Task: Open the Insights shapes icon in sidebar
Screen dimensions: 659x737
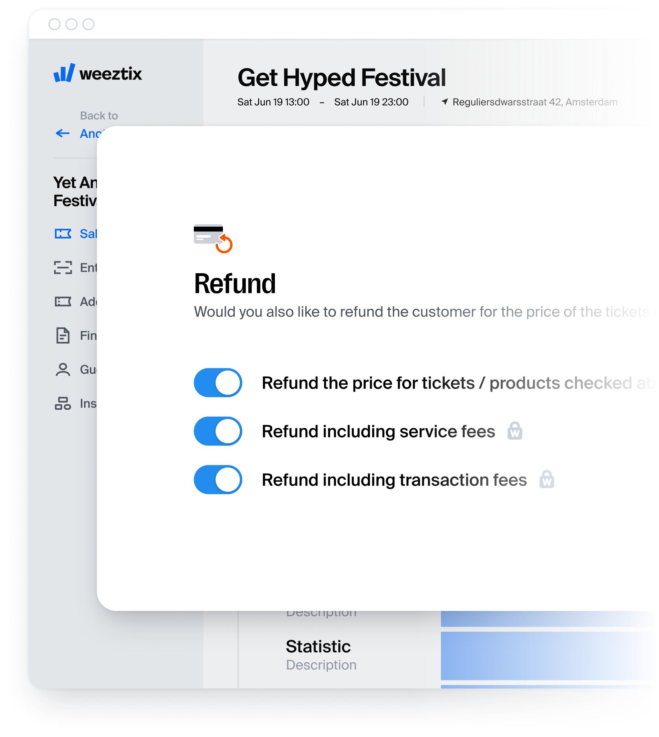Action: (x=63, y=403)
